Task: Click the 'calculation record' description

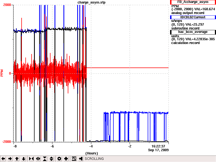Action: [185, 43]
